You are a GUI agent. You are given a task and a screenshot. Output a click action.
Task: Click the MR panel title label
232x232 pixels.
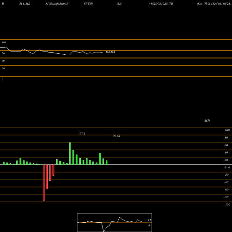pos(207,121)
